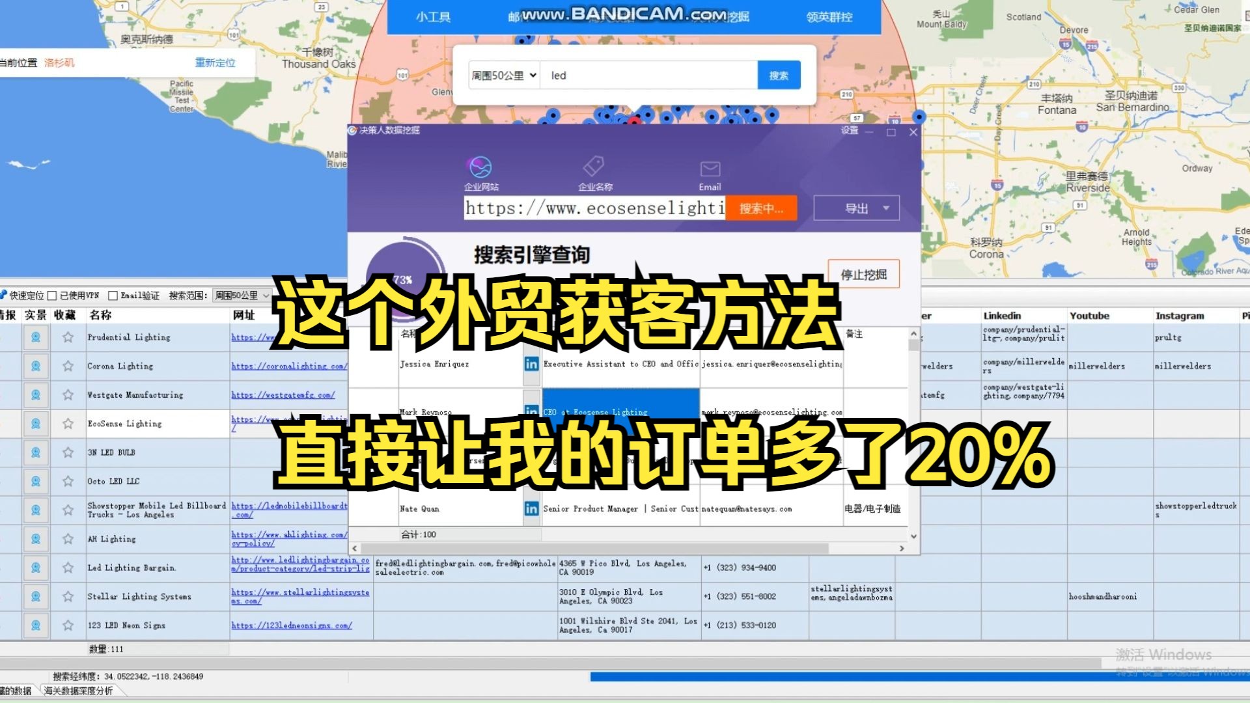Open the coronalighting.com link
Viewport: 1250px width, 703px height.
(x=289, y=366)
